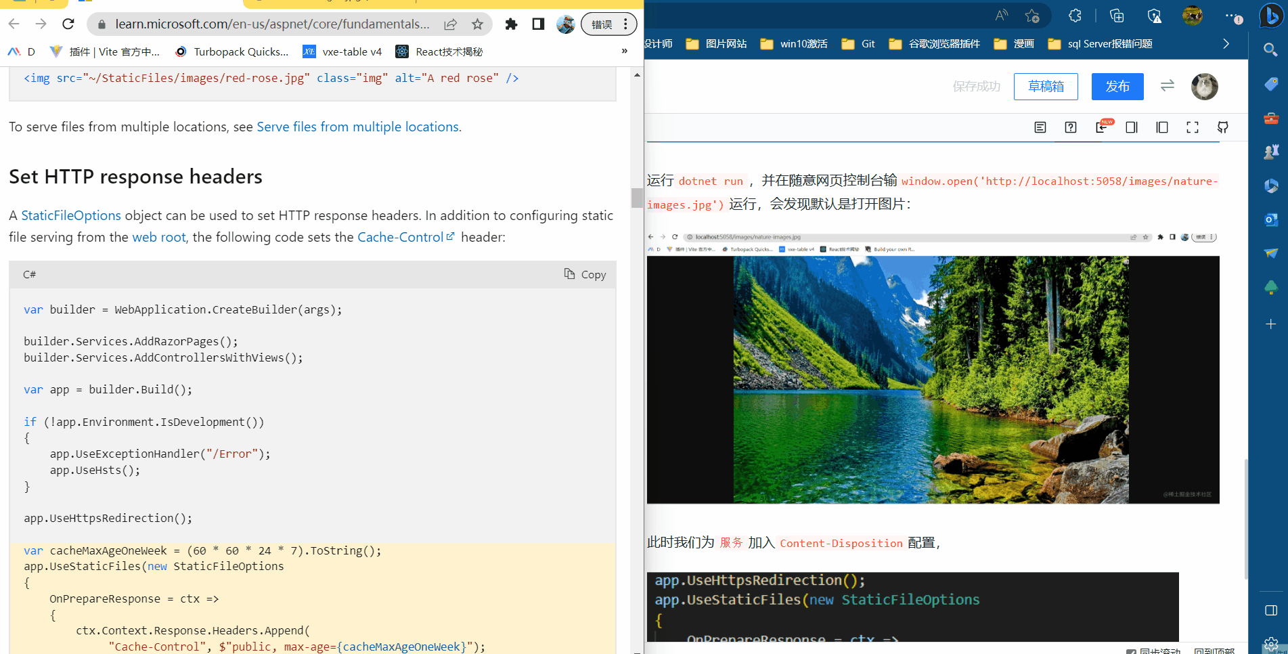
Task: Open Chrome extensions puzzle icon
Action: pos(511,24)
